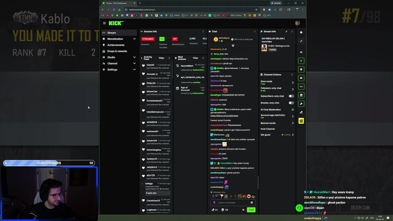The image size is (393, 221).
Task: Switch to the Stream - Kick Dashboard tab
Action: tap(119, 3)
